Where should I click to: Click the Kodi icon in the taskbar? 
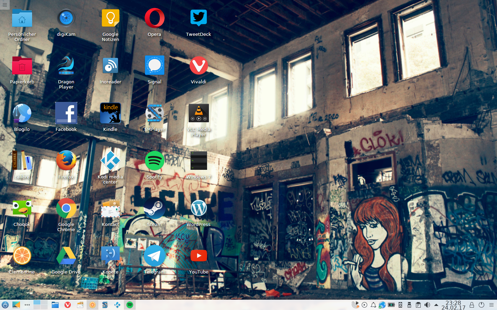pos(117,305)
